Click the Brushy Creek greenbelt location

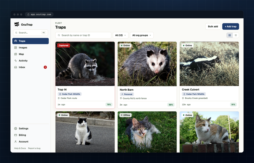pos(196,98)
